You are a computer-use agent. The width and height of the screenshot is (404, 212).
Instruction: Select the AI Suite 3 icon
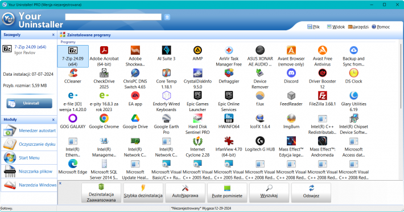[167, 50]
